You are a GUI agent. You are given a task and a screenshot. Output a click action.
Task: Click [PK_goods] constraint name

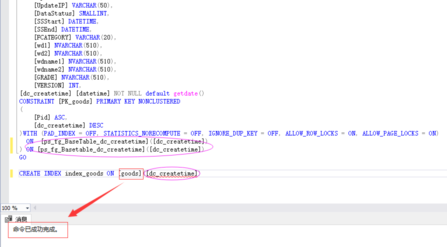[75, 101]
